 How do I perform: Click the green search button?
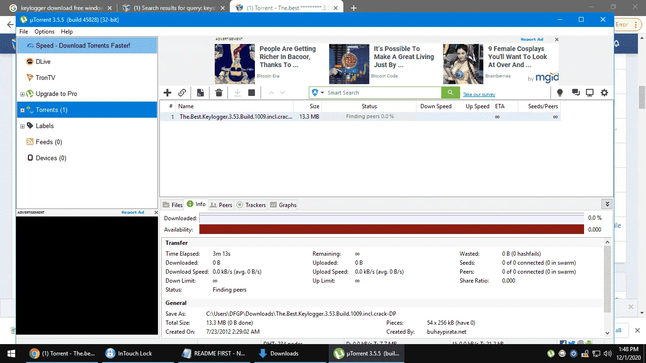pyautogui.click(x=450, y=93)
